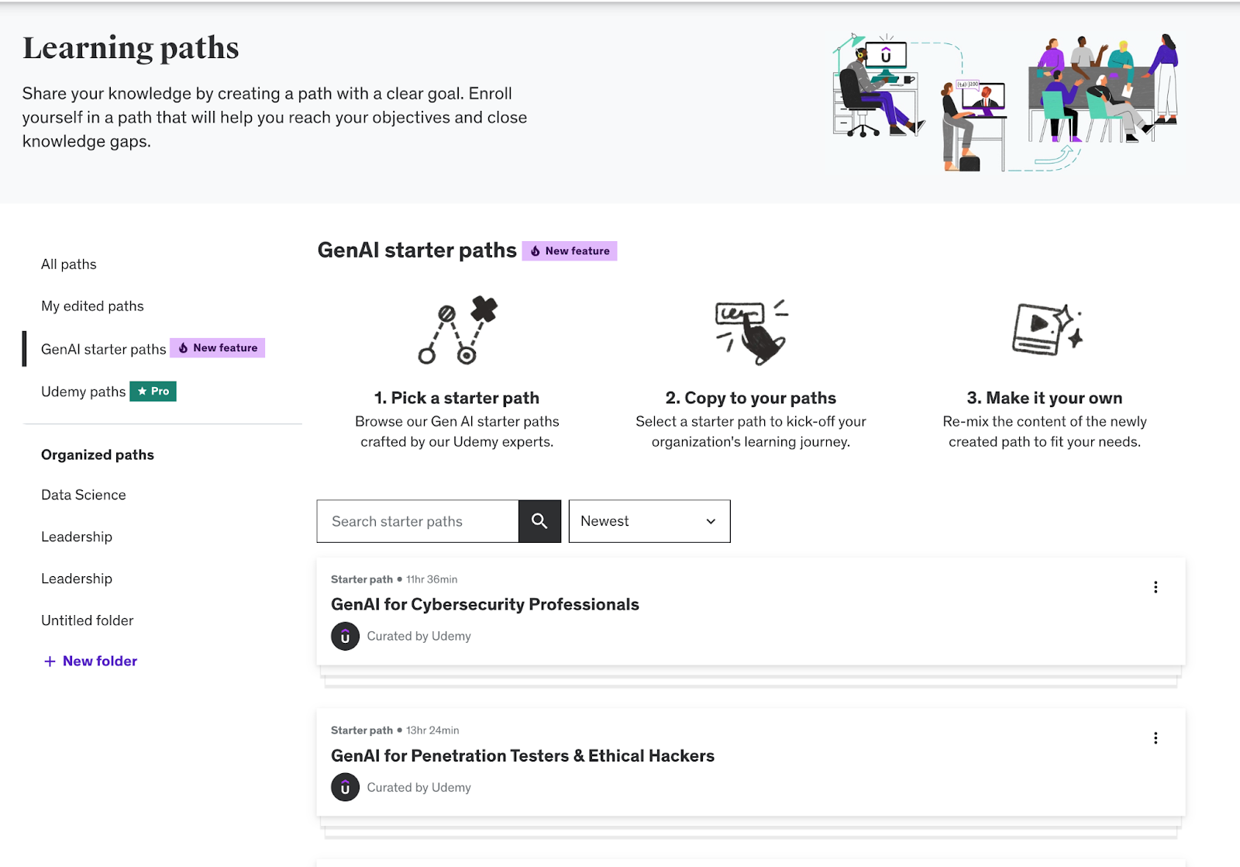Screen dimensions: 1240x867
Task: Open options menu for GenAI for Cybersecurity Professionals
Action: (x=1156, y=587)
